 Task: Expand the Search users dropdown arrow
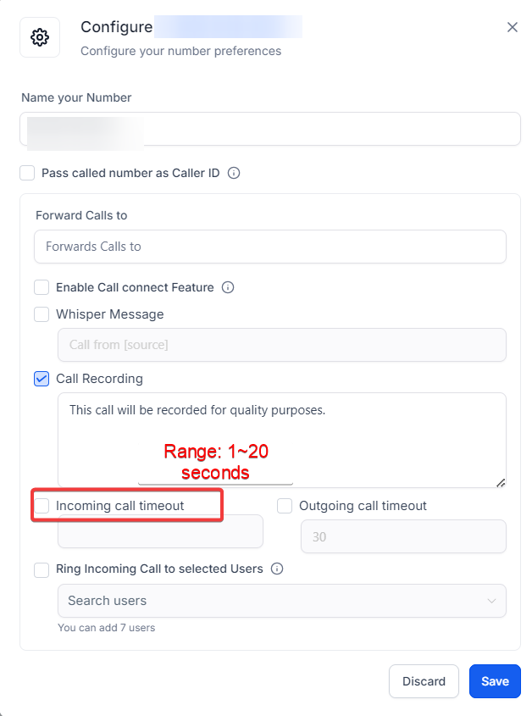point(491,601)
